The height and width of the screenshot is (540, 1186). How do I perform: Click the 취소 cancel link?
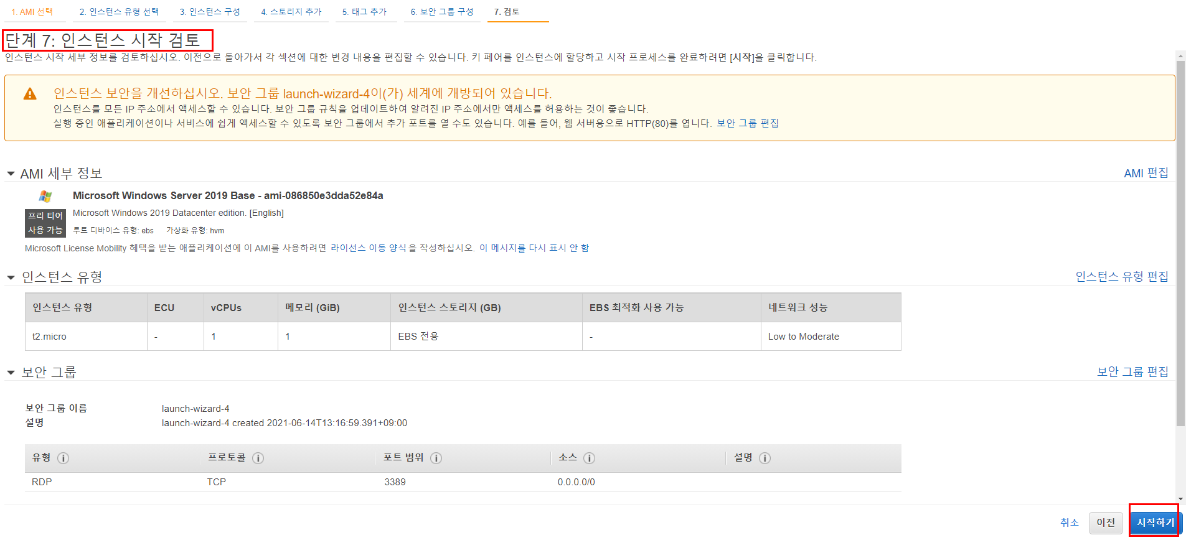click(x=1070, y=523)
